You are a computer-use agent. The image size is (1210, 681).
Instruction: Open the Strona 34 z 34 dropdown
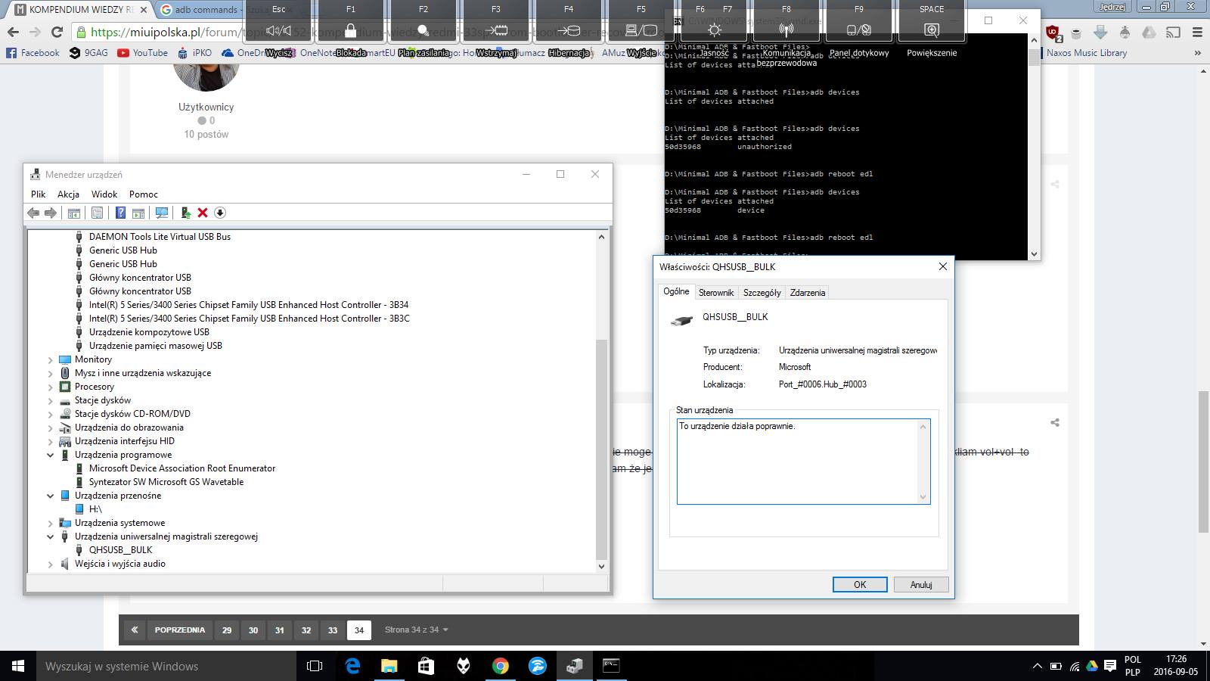(416, 630)
